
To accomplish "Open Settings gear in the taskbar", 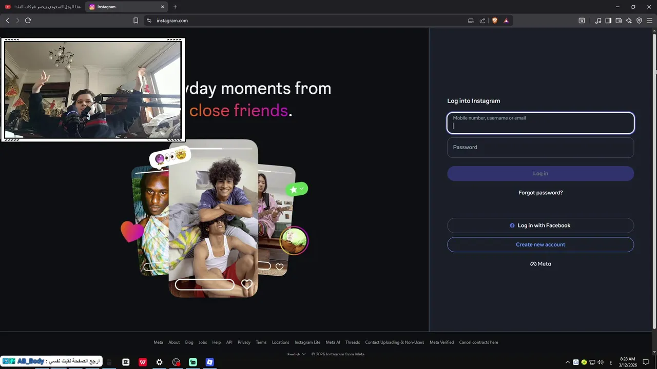I will (x=160, y=362).
